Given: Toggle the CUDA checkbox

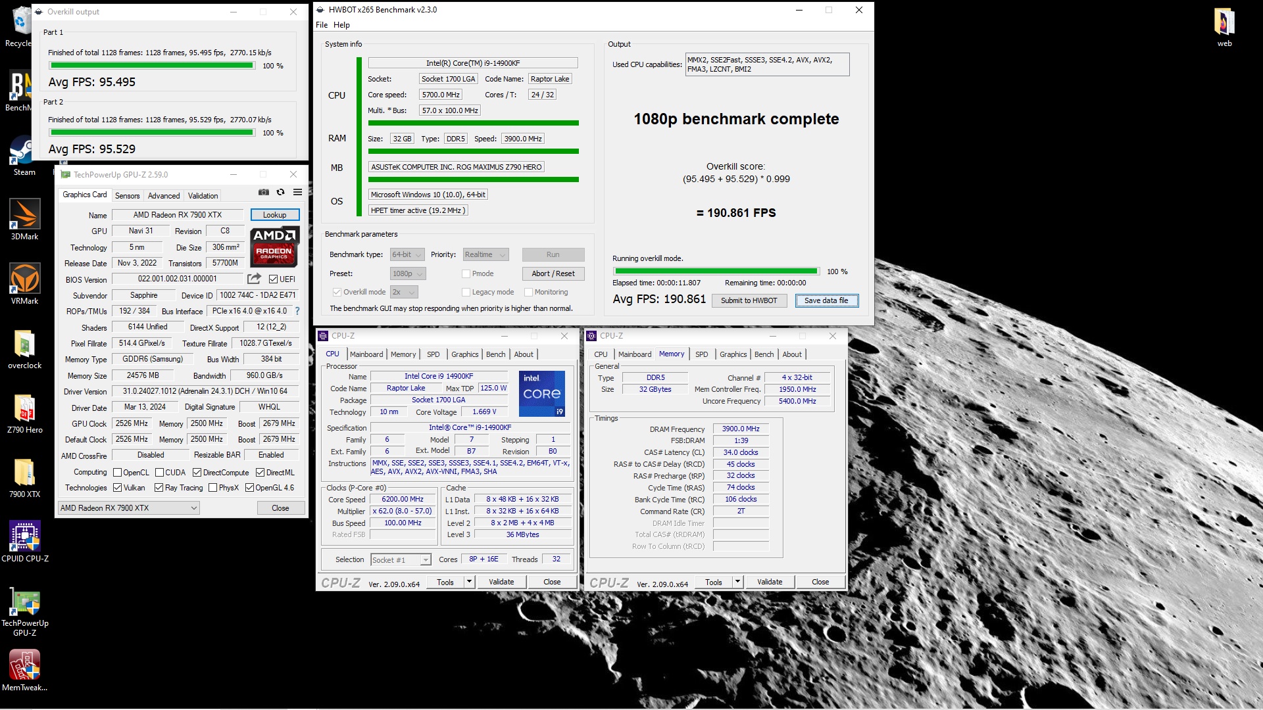Looking at the screenshot, I should pyautogui.click(x=160, y=473).
